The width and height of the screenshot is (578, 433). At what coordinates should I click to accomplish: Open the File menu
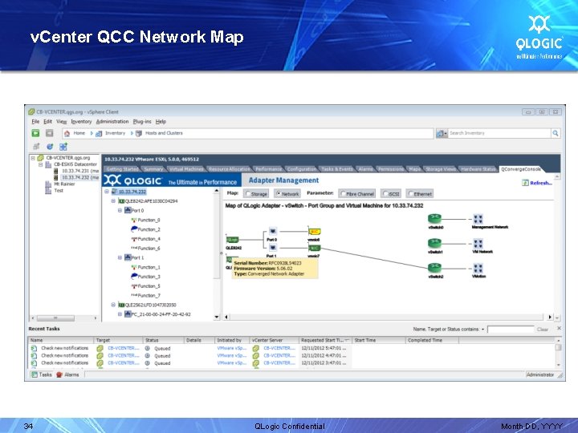(x=35, y=122)
